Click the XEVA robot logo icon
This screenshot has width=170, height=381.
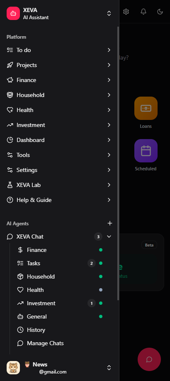point(13,13)
